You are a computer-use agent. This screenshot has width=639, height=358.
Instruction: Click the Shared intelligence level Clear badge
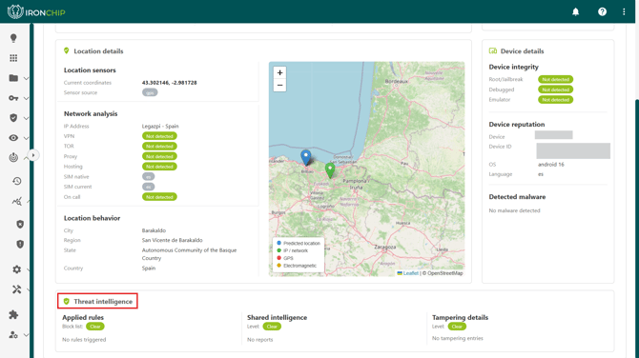point(272,327)
